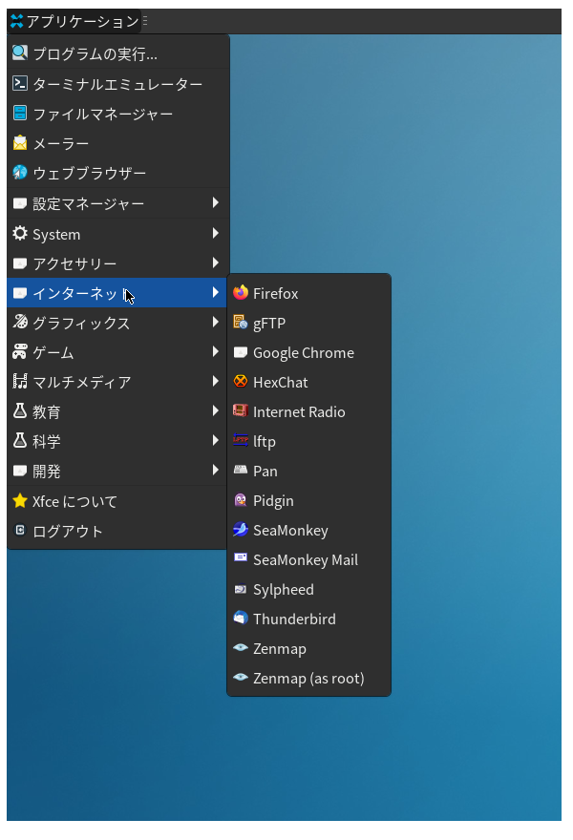
Task: Click the インターネット submenu arrow
Action: pos(216,292)
